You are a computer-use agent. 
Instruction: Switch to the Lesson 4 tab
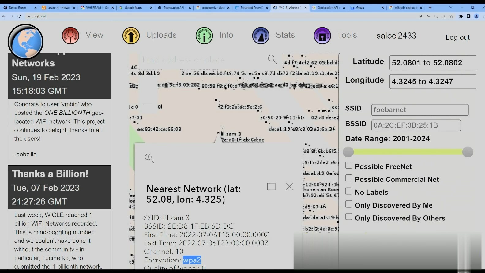coord(58,8)
